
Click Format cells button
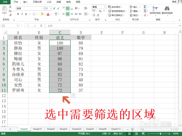[135, 15]
